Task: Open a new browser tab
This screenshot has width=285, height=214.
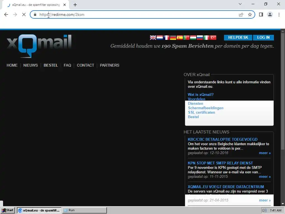Action: click(x=75, y=5)
